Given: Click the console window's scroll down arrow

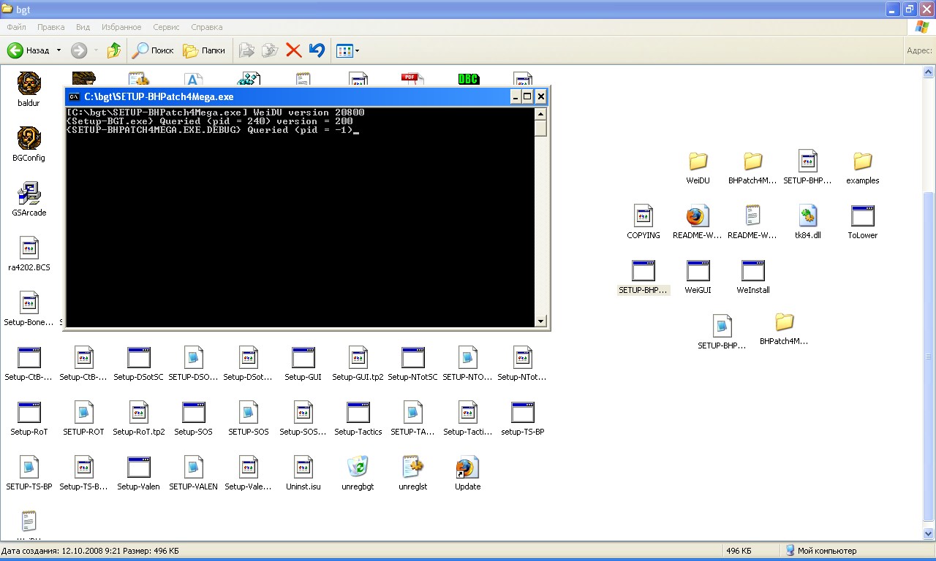Looking at the screenshot, I should tap(541, 321).
